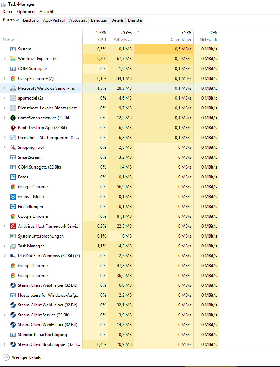Click the Einstellungen gear icon
Image resolution: width=280 pixels, height=367 pixels.
coord(13,207)
